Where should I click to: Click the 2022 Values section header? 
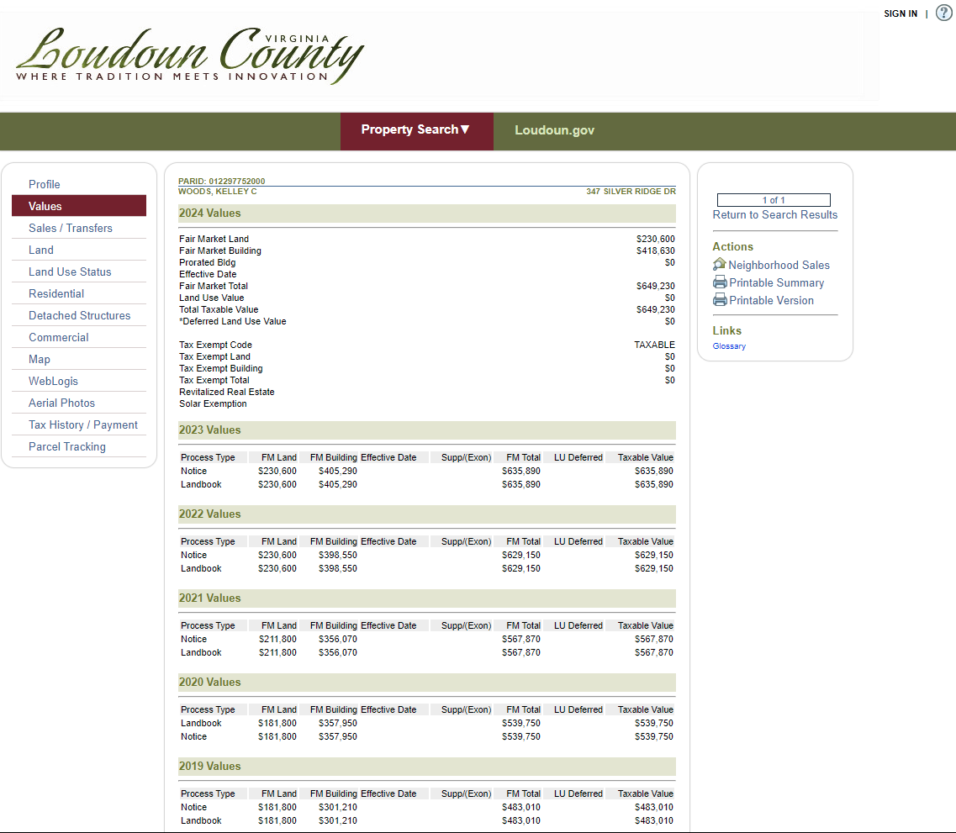[x=427, y=514]
